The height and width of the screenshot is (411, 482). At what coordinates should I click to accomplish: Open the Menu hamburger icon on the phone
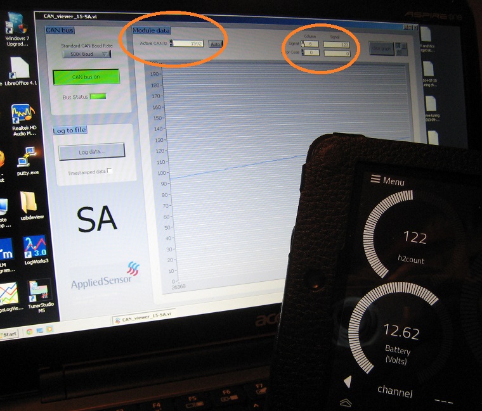click(x=375, y=179)
